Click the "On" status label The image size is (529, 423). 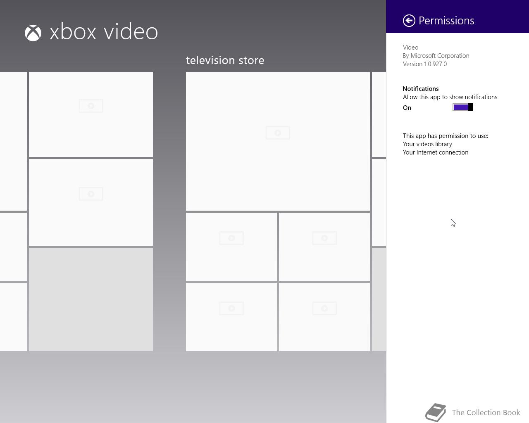coord(407,108)
